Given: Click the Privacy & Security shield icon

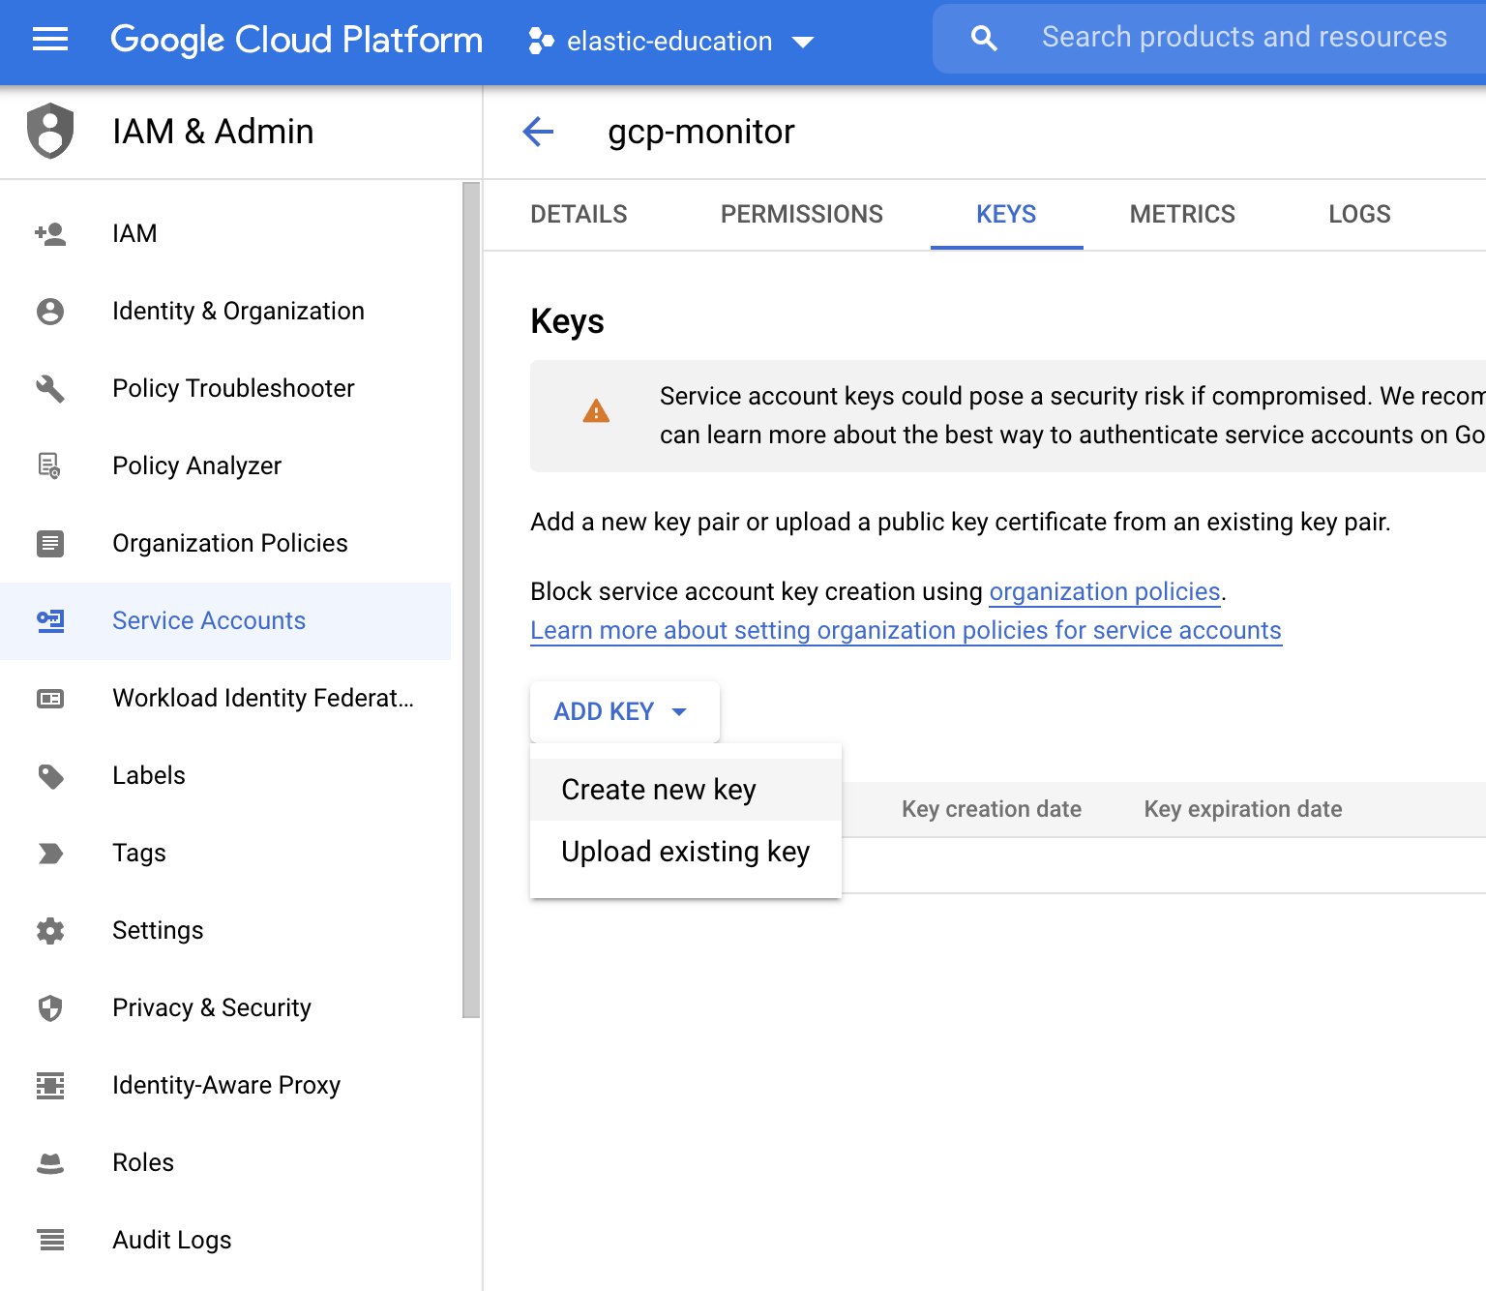Looking at the screenshot, I should [x=49, y=1008].
